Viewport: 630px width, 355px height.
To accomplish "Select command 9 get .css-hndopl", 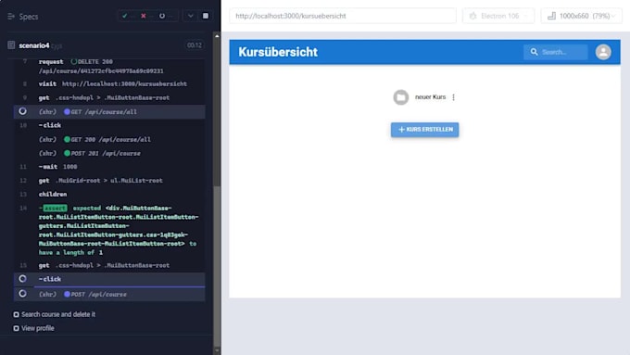I will tap(109, 97).
